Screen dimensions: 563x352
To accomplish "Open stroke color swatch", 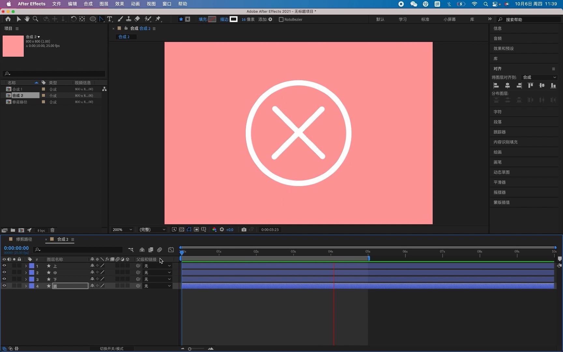I will (234, 19).
